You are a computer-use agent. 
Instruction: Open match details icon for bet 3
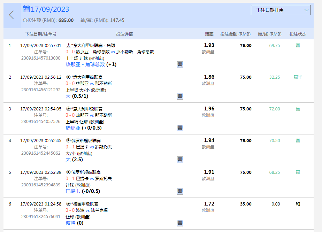180,128
